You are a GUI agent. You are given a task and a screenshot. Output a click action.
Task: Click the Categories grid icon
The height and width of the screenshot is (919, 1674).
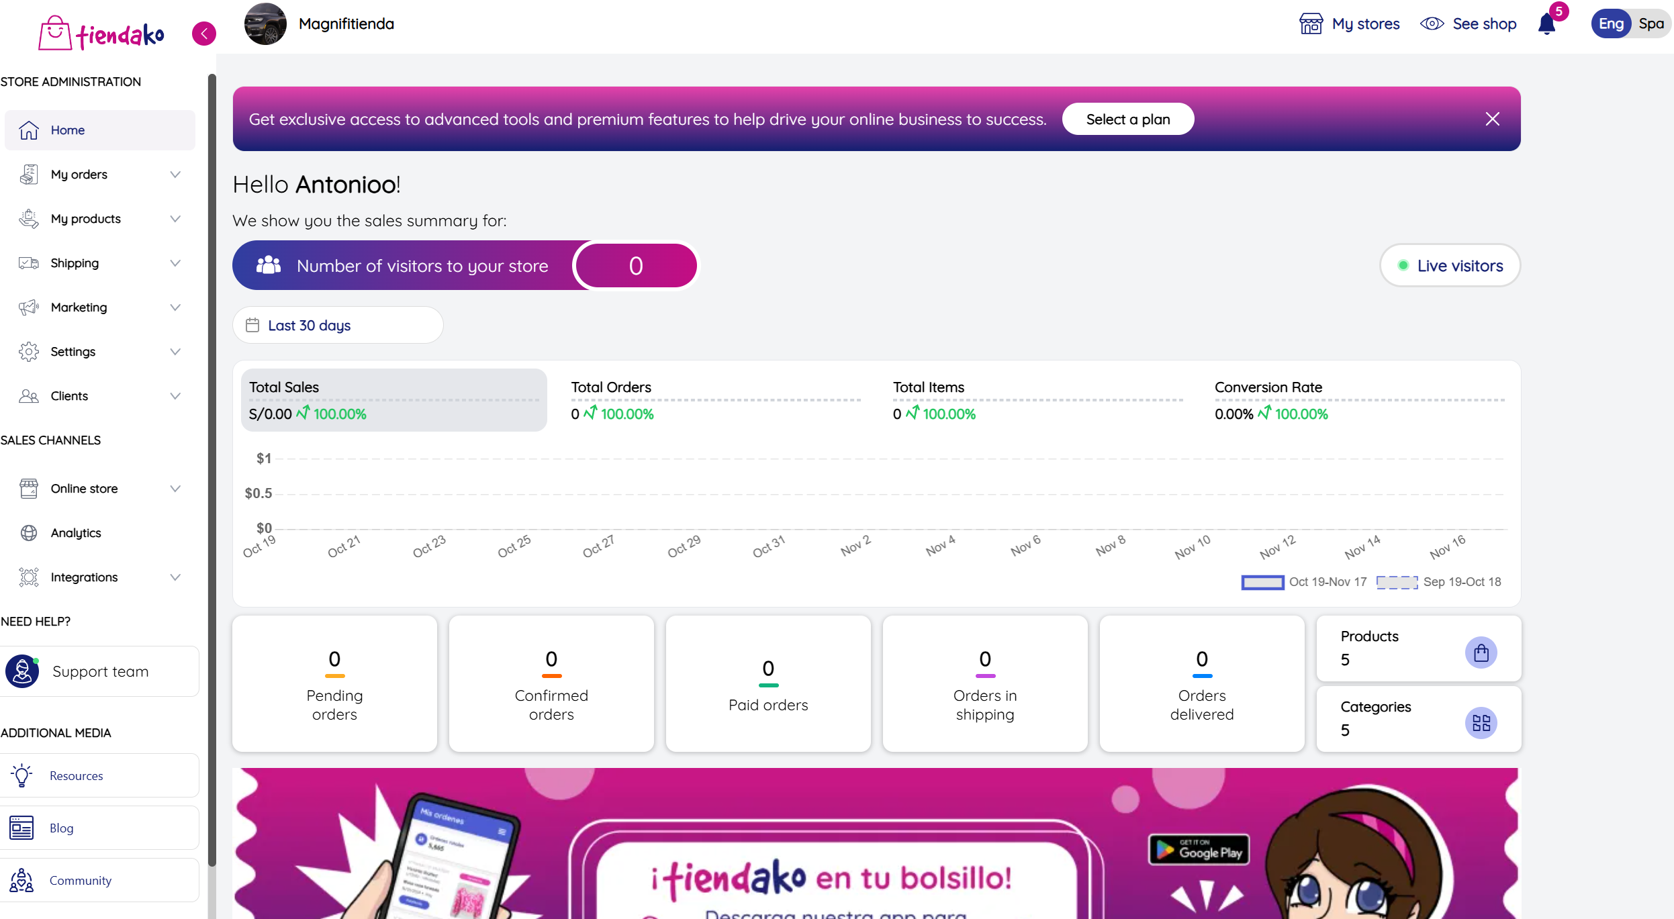click(1481, 723)
